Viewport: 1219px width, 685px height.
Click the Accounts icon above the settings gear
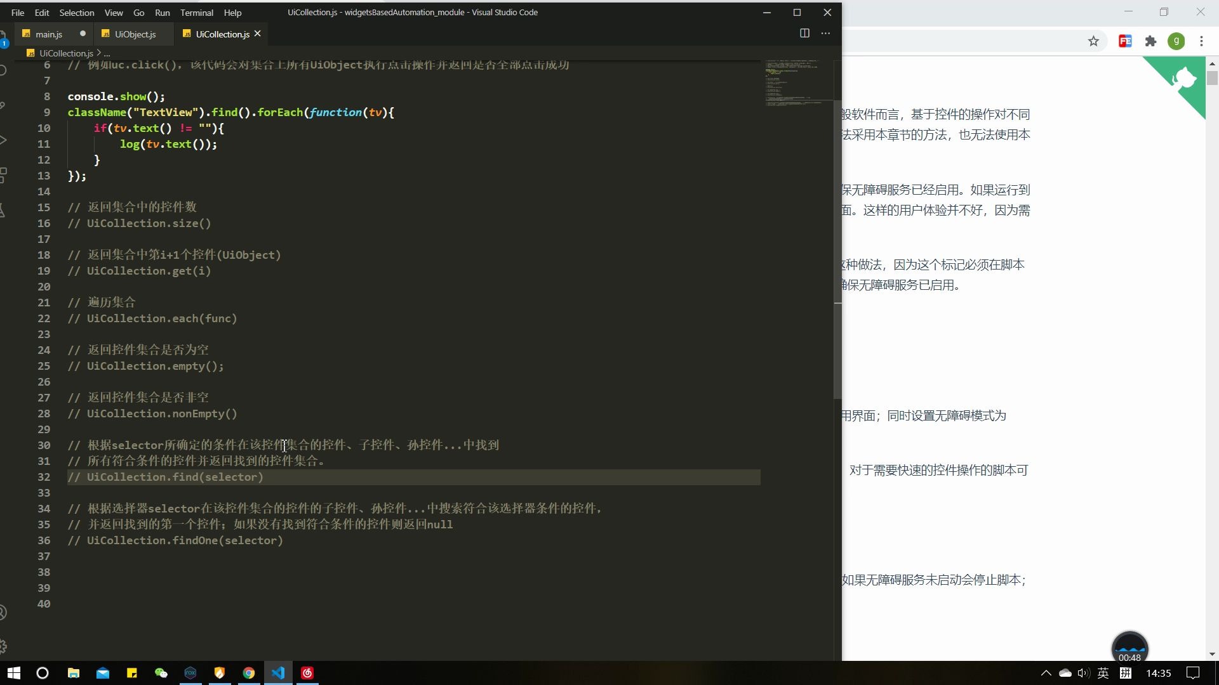click(x=3, y=612)
